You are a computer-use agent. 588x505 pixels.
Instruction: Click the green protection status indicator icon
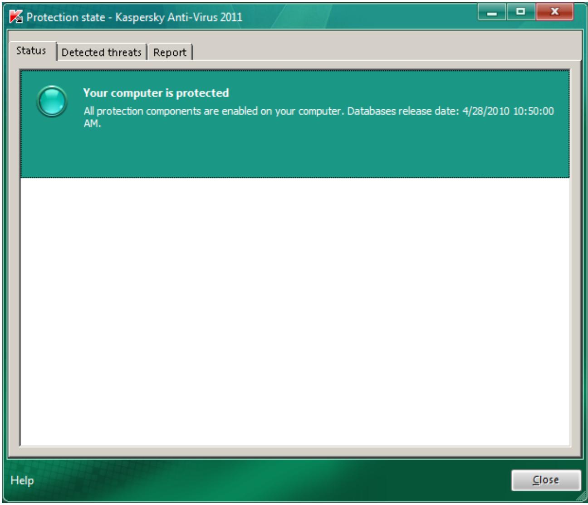[x=52, y=101]
